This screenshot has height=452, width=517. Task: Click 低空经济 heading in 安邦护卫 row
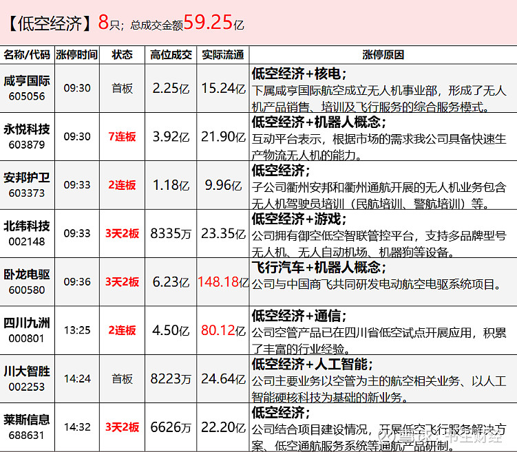point(281,171)
